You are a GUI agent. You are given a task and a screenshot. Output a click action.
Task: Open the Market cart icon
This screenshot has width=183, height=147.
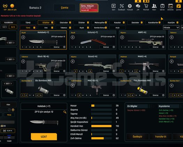pos(146,6)
